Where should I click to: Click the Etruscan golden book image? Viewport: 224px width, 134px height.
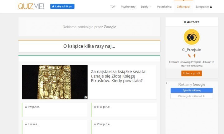pyautogui.click(x=55, y=82)
